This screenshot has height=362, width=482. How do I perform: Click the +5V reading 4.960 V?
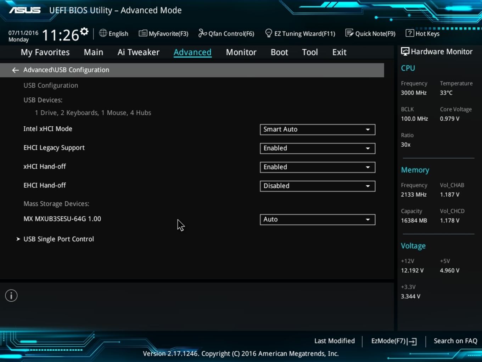pos(450,271)
